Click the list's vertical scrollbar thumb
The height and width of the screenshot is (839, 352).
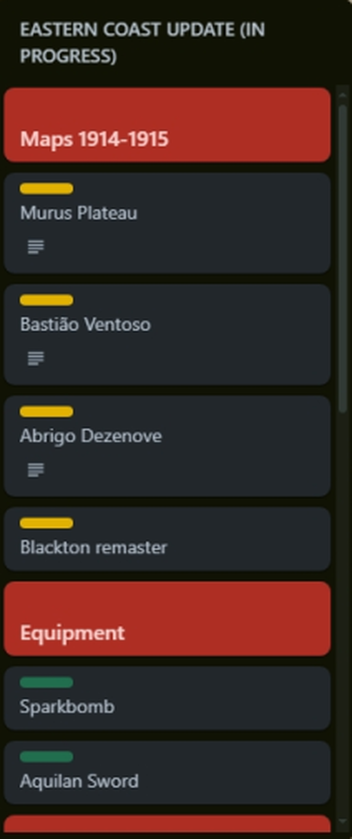[x=343, y=257]
